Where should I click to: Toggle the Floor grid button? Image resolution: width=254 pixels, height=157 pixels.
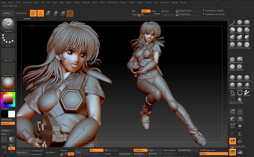point(240,141)
